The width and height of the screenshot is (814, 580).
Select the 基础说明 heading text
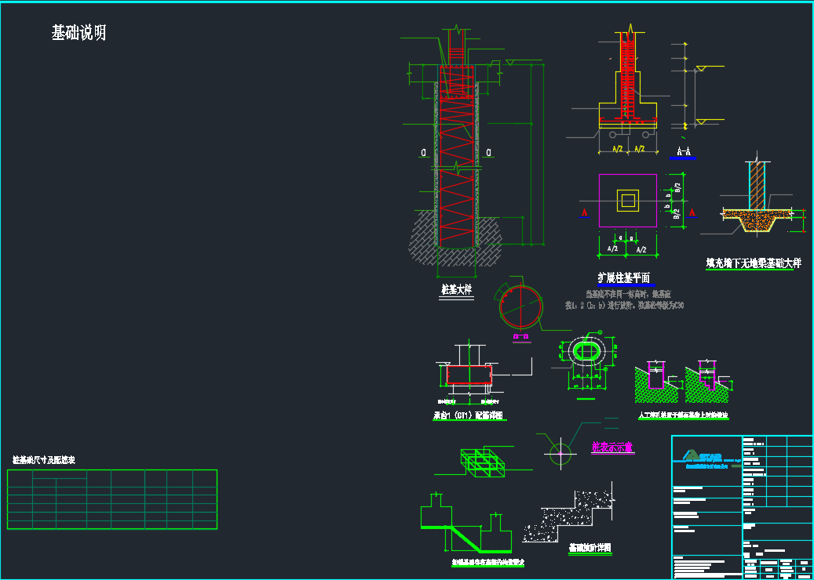pos(79,33)
